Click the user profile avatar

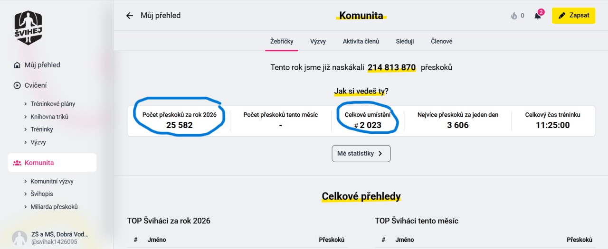[19, 238]
